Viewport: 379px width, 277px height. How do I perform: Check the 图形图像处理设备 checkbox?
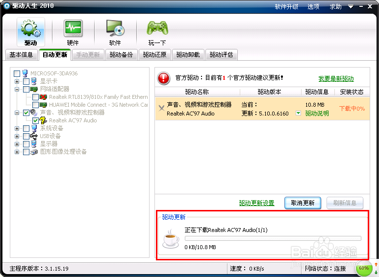point(26,152)
